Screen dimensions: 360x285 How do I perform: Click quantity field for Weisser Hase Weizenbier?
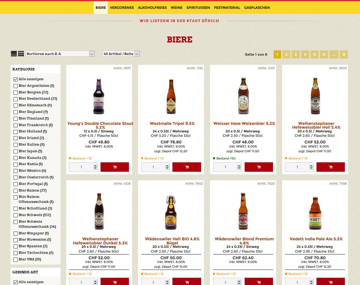tap(227, 167)
